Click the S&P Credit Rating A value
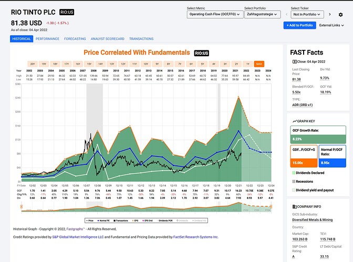The height and width of the screenshot is (262, 353). [293, 256]
